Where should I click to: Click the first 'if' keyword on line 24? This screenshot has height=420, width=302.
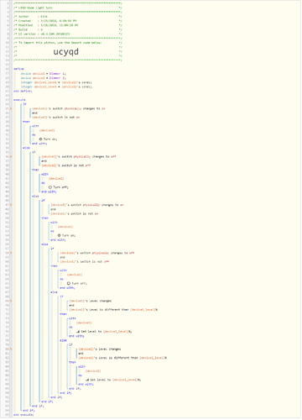pos(24,104)
